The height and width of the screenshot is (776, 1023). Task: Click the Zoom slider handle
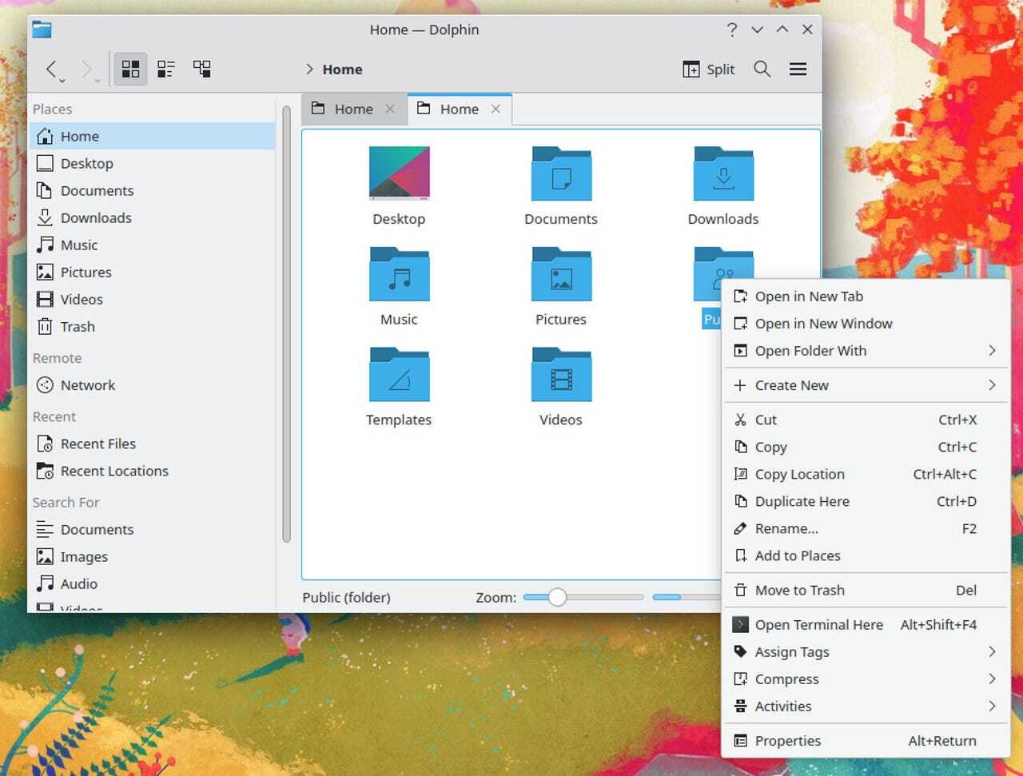point(557,597)
